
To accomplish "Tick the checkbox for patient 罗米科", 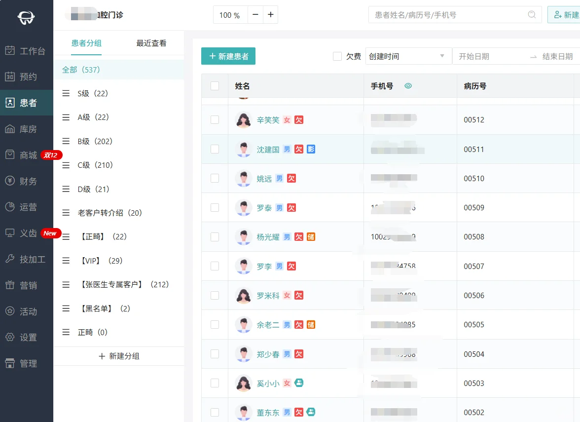I will coord(215,295).
